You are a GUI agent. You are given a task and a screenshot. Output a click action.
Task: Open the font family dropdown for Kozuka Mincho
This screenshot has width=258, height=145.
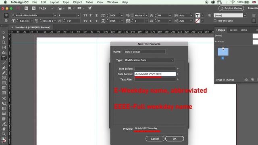55,15
